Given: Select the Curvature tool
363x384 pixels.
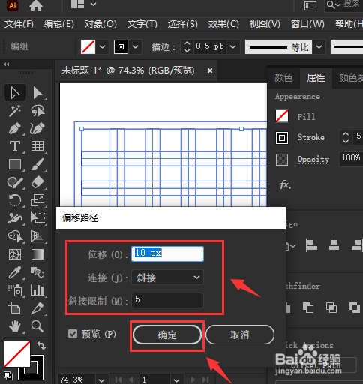Looking at the screenshot, I should tap(37, 128).
